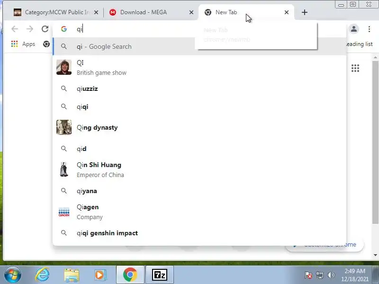Click the QI game show thumbnail

pyautogui.click(x=64, y=67)
